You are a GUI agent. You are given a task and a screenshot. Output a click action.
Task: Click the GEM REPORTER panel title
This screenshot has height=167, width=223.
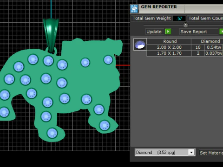(159, 7)
